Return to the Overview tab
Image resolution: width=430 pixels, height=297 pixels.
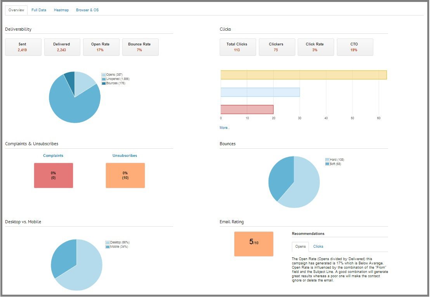(16, 10)
